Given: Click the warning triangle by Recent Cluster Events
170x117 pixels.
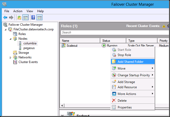Looking at the screenshot, I should (x=164, y=26).
